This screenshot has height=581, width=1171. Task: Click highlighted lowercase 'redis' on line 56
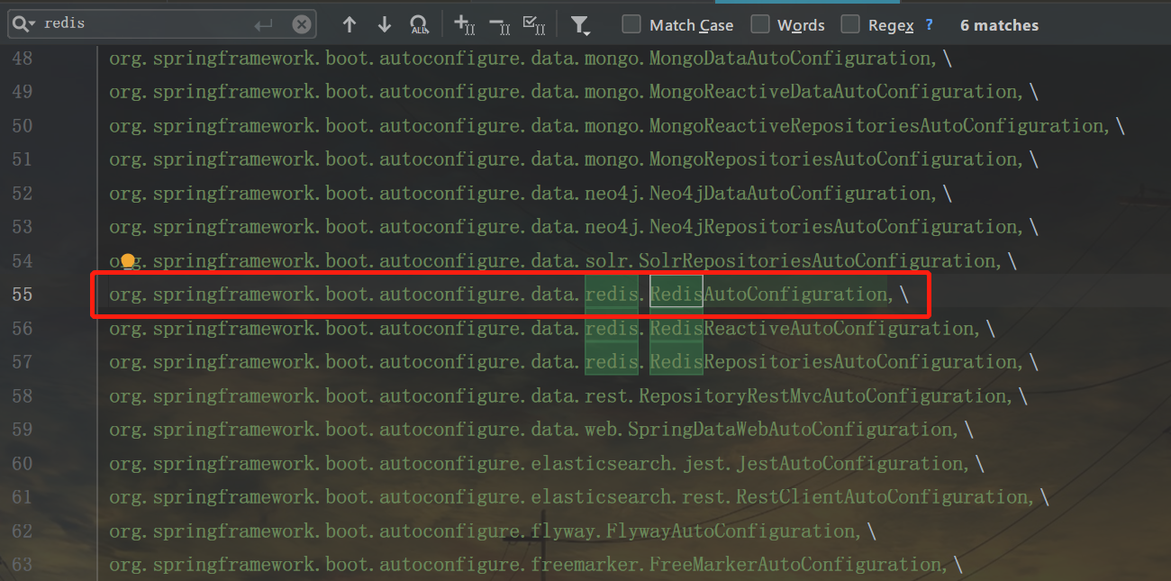pyautogui.click(x=612, y=329)
